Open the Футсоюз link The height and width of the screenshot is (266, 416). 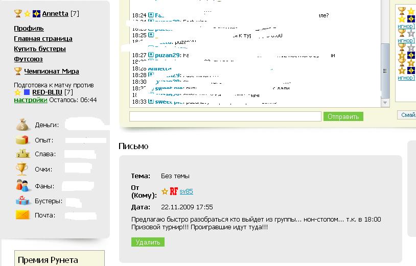click(x=28, y=59)
